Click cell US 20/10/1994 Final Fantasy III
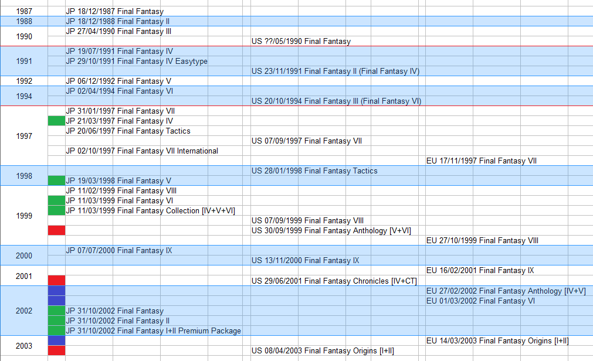The image size is (593, 361). [x=336, y=101]
